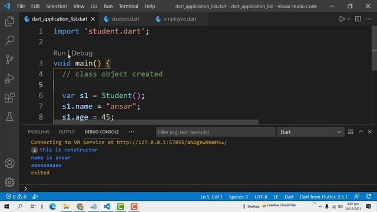Click Ln 5, Col 1 in status bar
The width and height of the screenshot is (377, 212).
pos(211,197)
